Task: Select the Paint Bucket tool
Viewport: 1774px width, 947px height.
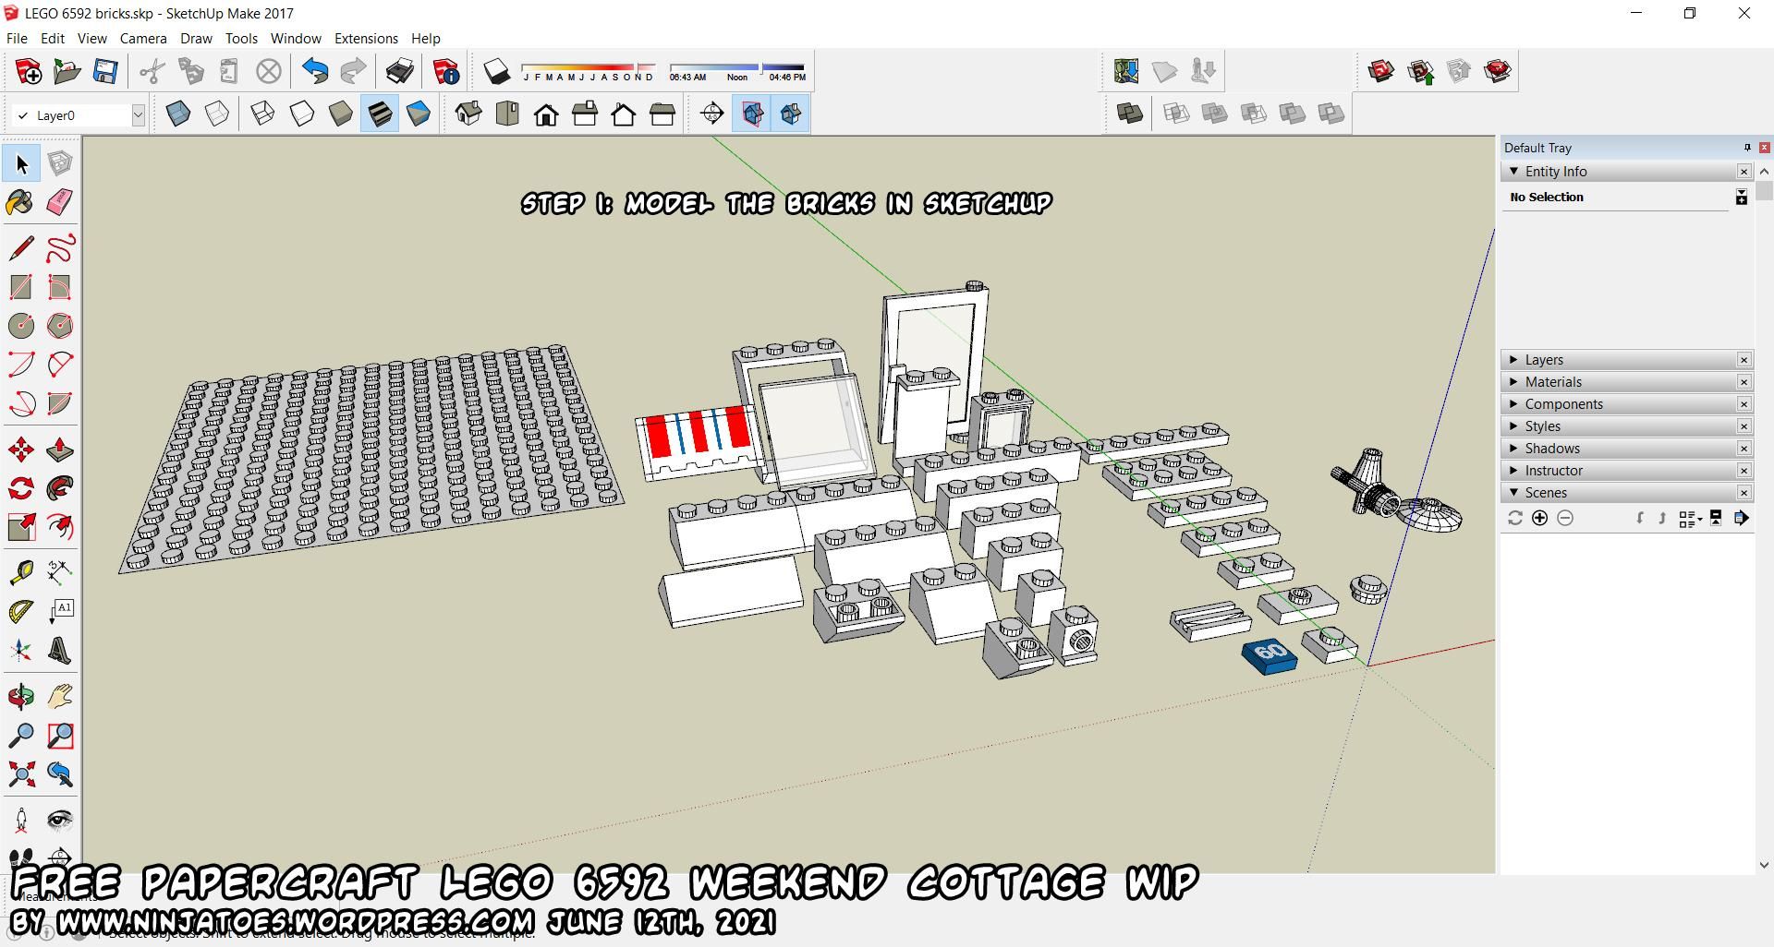Action: tap(20, 203)
